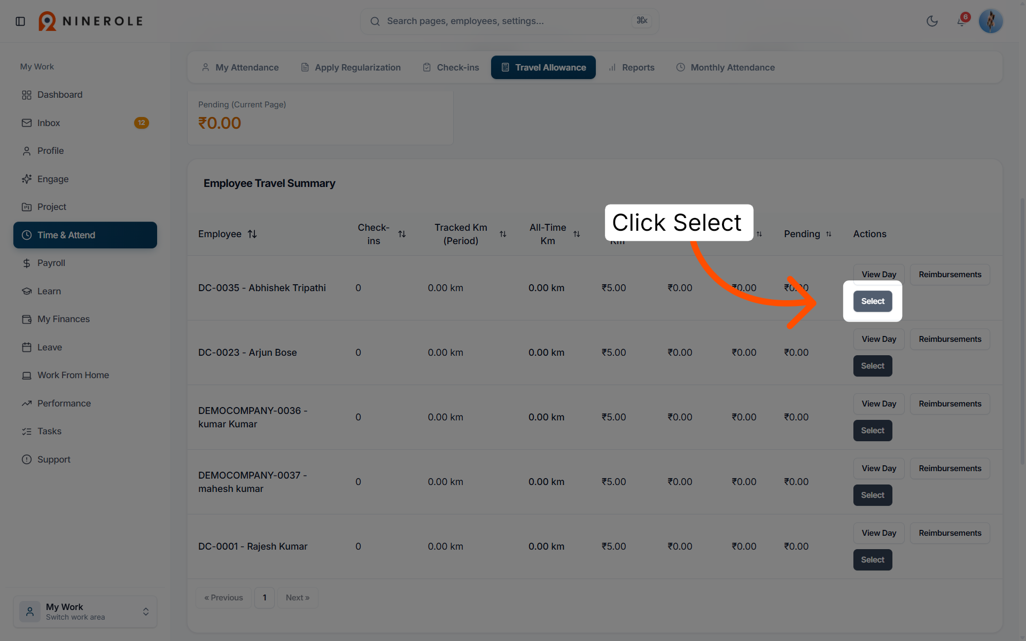Viewport: 1026px width, 641px height.
Task: Sort by All-Time Km column arrows
Action: pyautogui.click(x=577, y=234)
